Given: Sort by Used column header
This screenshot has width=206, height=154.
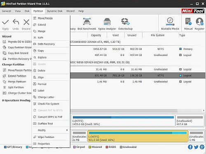Looking at the screenshot, I should [116, 35].
